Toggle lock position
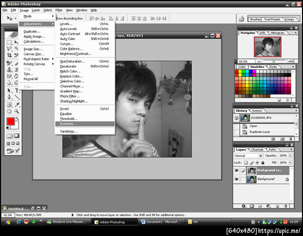The height and width of the screenshot is (236, 303). coord(257,163)
